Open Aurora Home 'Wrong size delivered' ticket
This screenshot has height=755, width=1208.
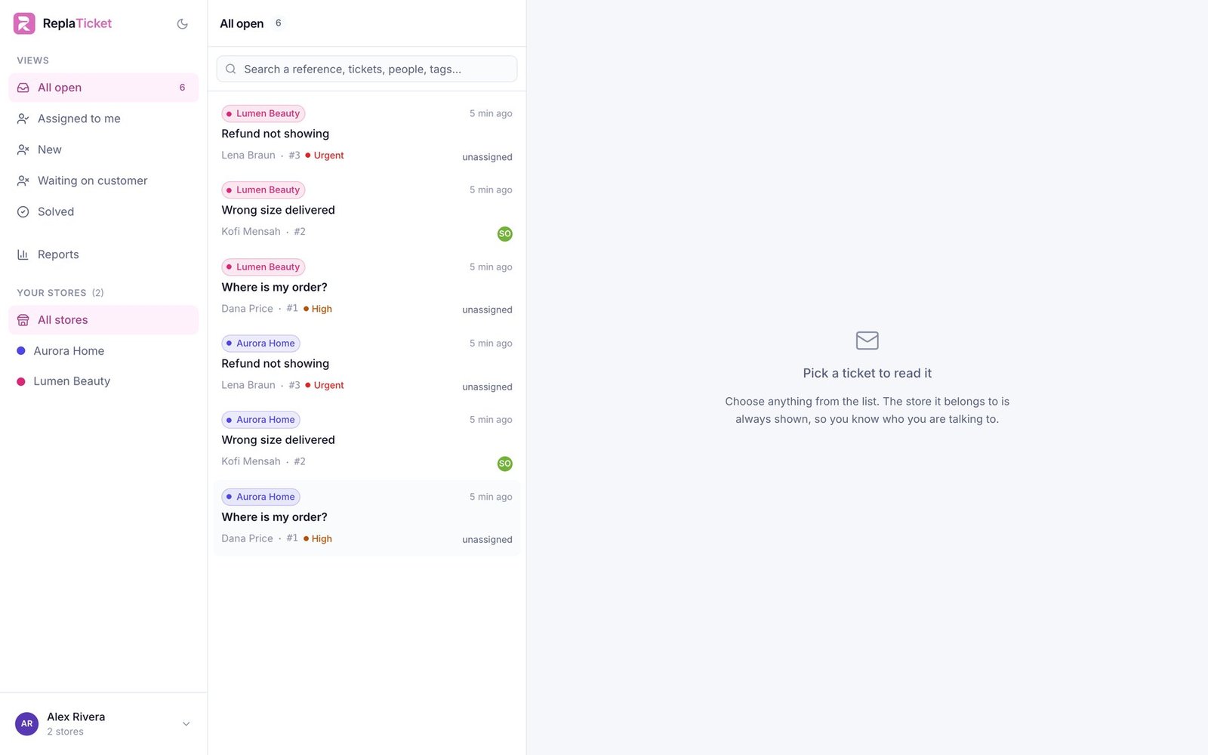(x=367, y=441)
